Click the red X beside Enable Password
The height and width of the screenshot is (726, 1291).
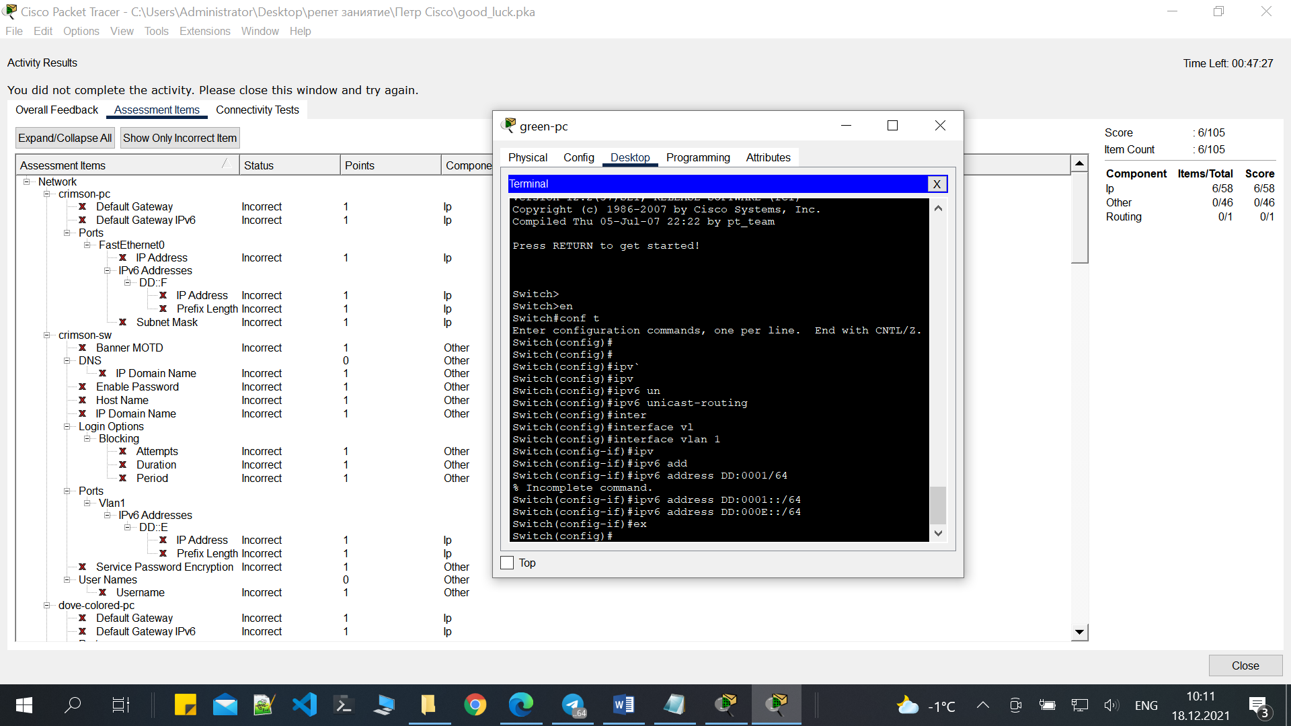pos(82,387)
